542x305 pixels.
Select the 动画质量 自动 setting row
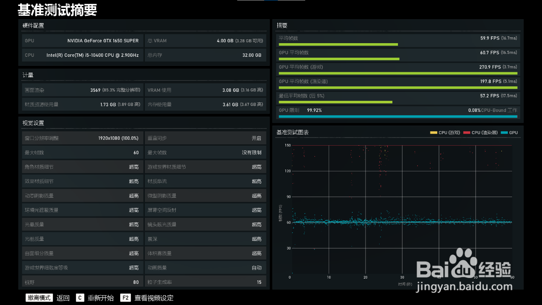coord(205,268)
